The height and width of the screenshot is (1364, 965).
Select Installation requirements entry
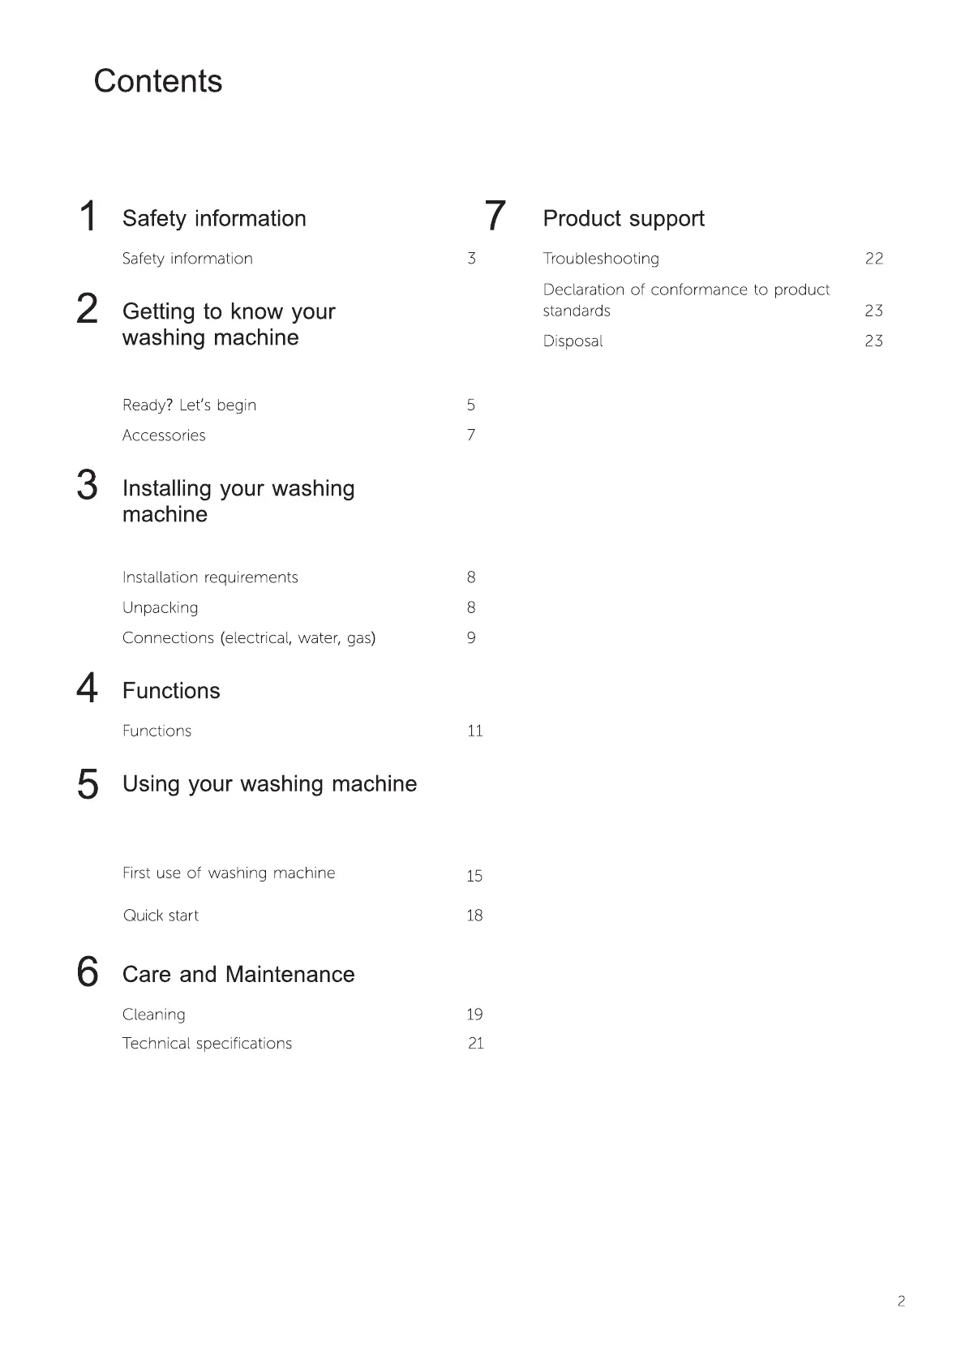tap(210, 577)
